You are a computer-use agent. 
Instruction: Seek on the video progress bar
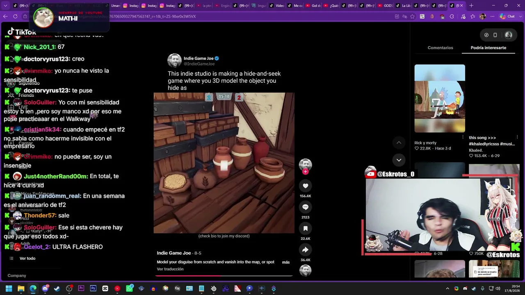pos(224,276)
